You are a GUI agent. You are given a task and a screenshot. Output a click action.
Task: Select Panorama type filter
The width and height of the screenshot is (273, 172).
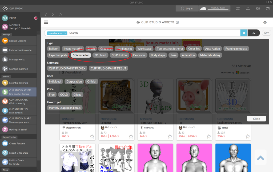point(139,55)
